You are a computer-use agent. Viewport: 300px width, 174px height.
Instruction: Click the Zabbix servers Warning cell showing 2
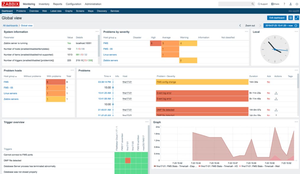click(x=188, y=61)
